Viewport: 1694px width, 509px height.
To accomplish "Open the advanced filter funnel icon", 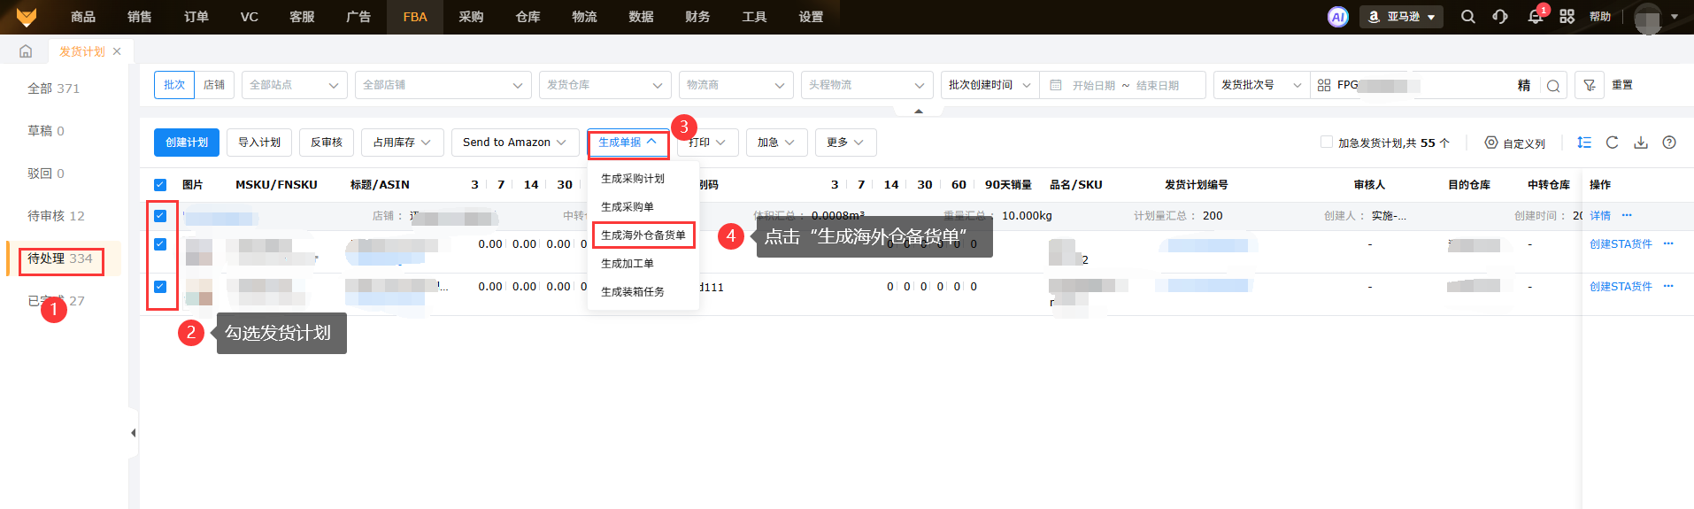I will (1590, 85).
